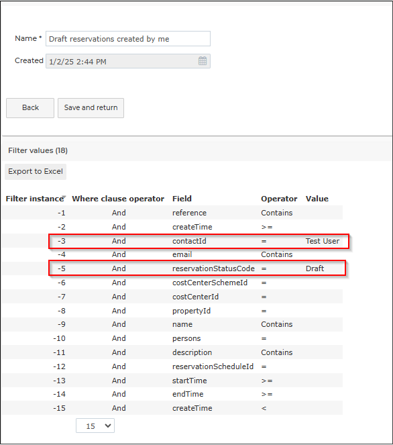Click Save and return button

[x=91, y=108]
